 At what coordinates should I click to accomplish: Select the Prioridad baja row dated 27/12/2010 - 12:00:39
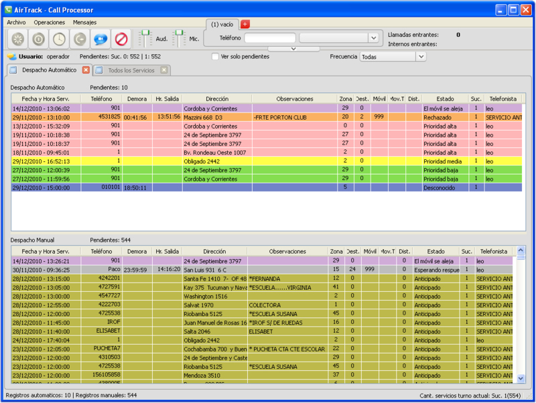click(267, 170)
